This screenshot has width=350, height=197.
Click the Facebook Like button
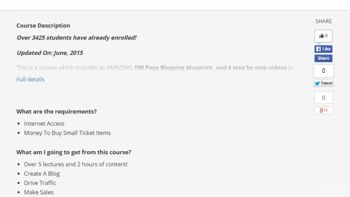323,49
